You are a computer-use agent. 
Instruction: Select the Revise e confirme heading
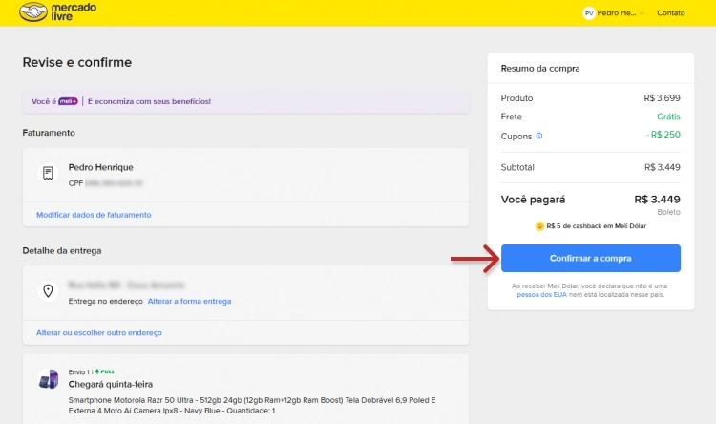coord(77,62)
